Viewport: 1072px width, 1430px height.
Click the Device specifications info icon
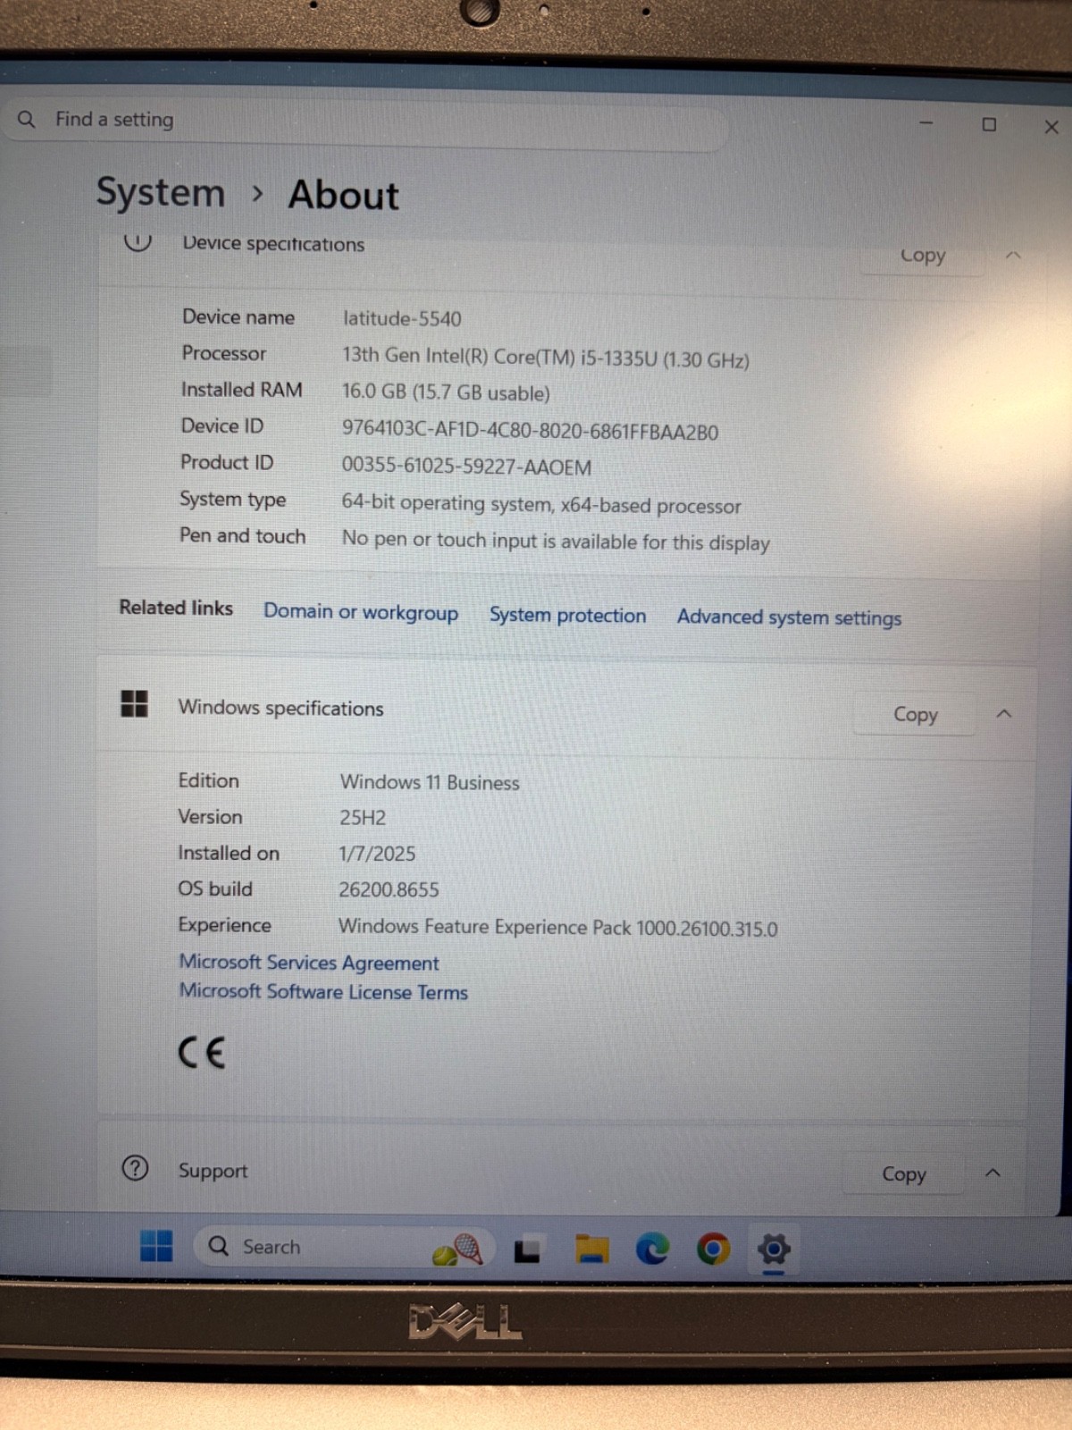coord(137,240)
